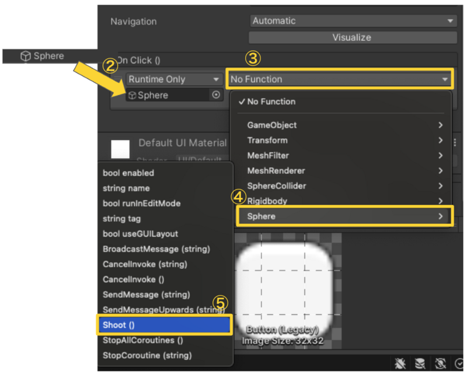Click the cache server database icon bottom right
The image size is (467, 375).
(421, 363)
